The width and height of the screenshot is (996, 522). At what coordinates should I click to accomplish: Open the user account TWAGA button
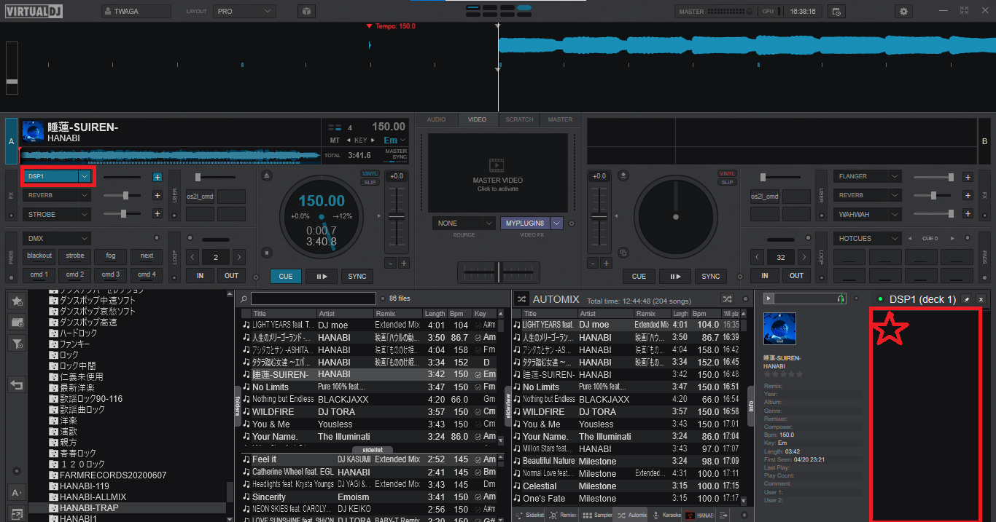point(136,12)
